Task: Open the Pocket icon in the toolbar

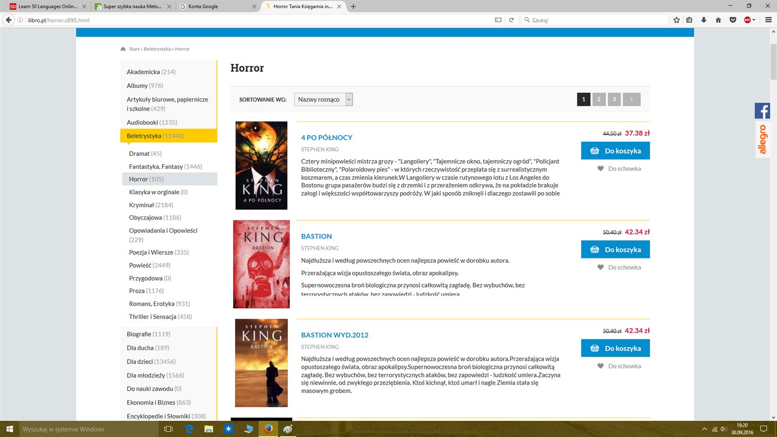Action: click(x=733, y=20)
